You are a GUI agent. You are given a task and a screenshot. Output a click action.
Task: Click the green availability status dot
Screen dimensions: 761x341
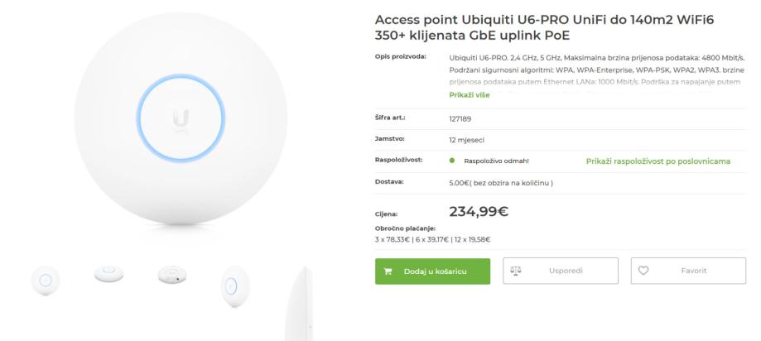[451, 161]
